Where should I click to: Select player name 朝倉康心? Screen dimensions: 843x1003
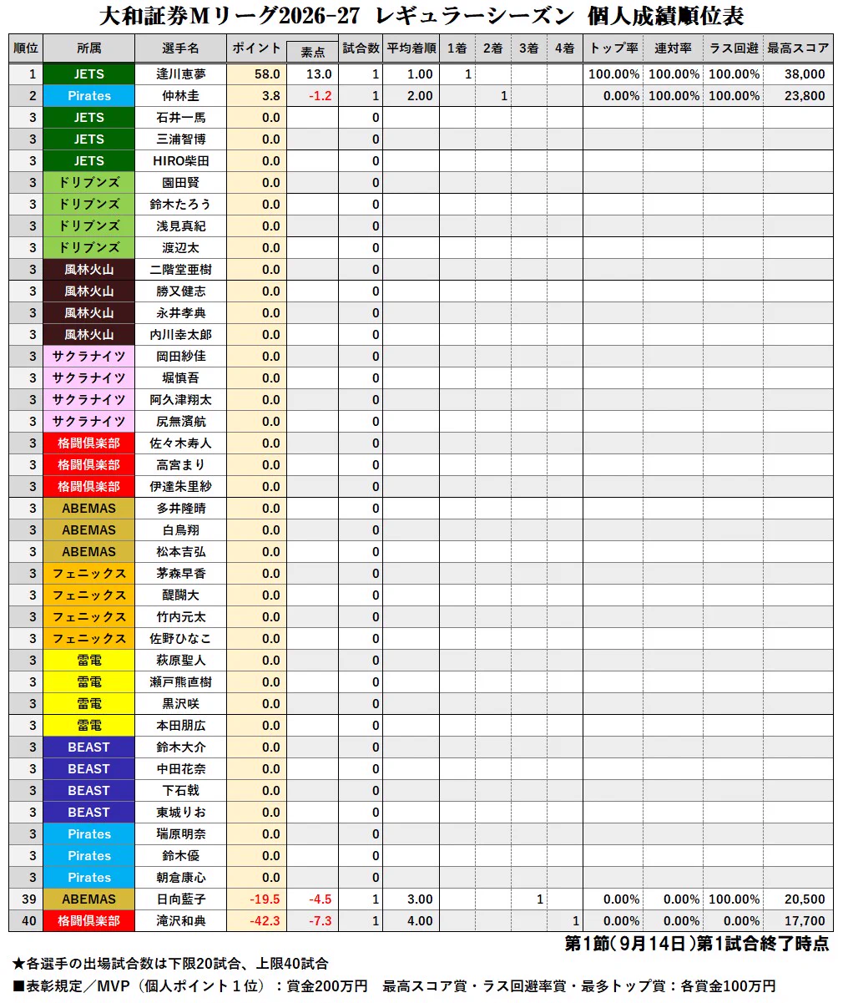180,878
